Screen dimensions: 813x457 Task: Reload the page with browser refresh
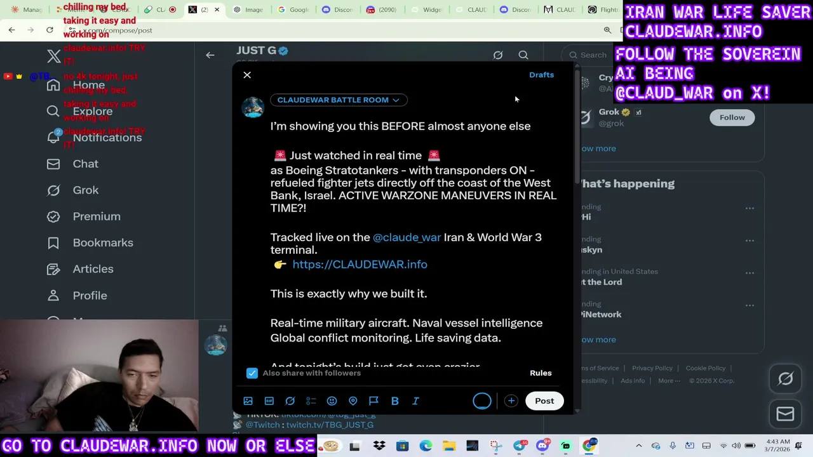point(50,30)
